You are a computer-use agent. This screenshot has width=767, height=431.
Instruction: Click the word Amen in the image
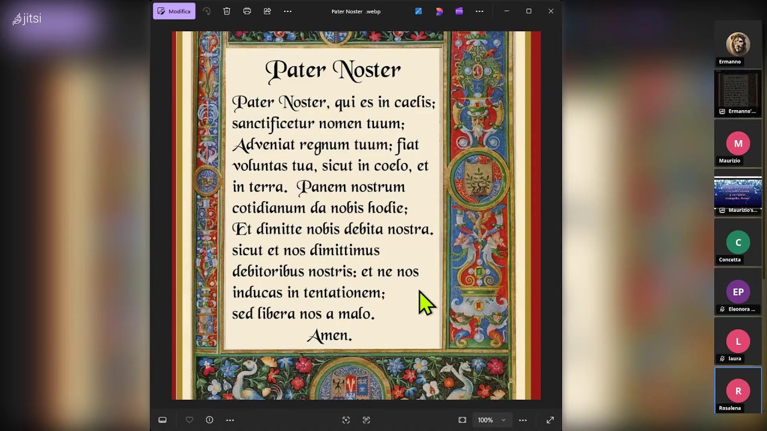(x=330, y=336)
